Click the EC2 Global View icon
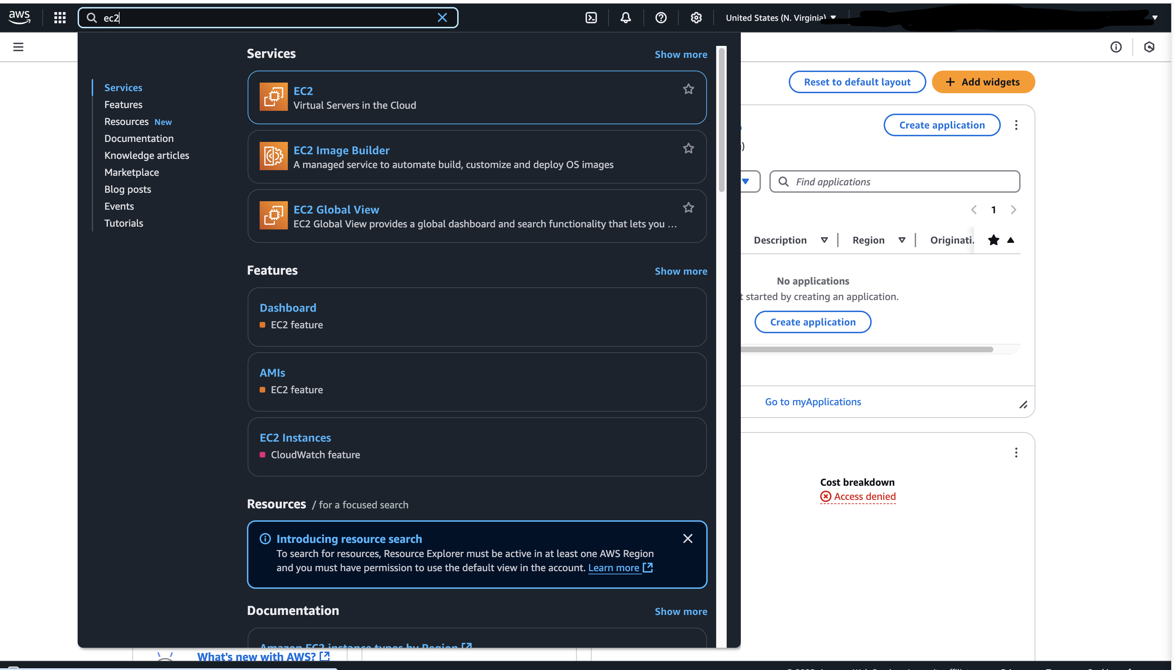This screenshot has height=670, width=1174. tap(274, 215)
